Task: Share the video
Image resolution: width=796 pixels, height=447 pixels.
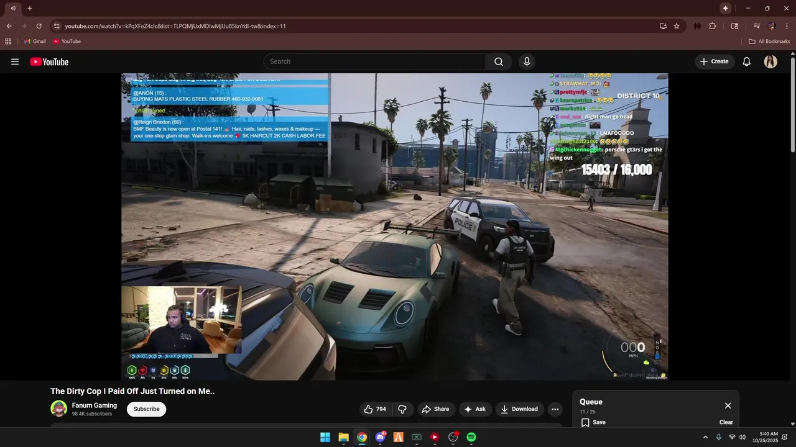Action: (435, 409)
